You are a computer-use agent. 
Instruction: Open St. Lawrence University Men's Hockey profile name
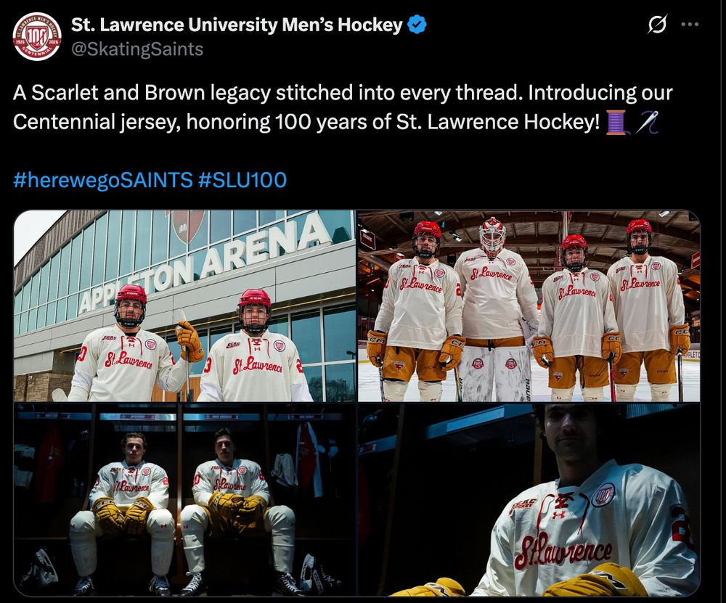[x=237, y=25]
